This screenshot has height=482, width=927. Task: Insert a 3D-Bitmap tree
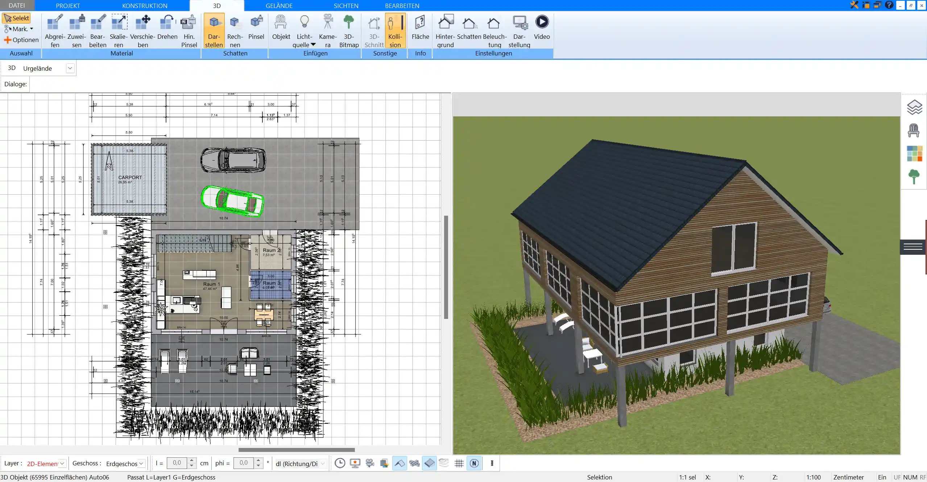click(x=349, y=31)
